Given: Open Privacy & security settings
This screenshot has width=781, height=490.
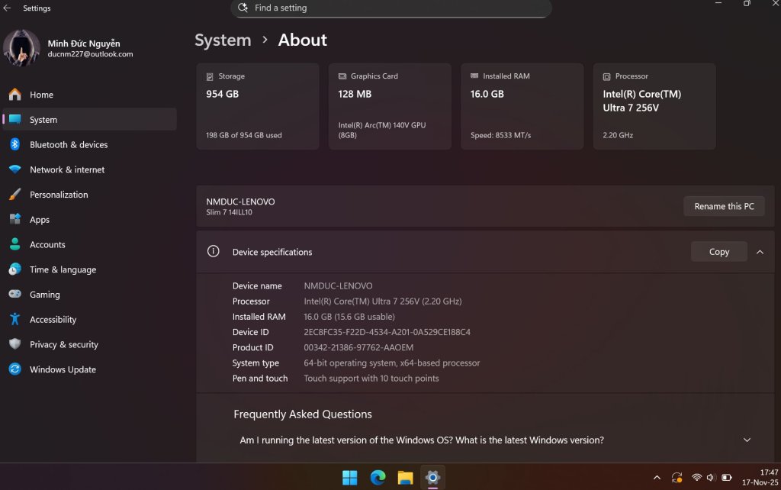Looking at the screenshot, I should (63, 344).
